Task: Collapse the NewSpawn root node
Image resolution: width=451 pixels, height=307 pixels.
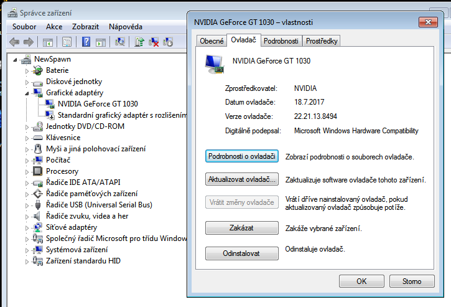Action: pyautogui.click(x=15, y=60)
